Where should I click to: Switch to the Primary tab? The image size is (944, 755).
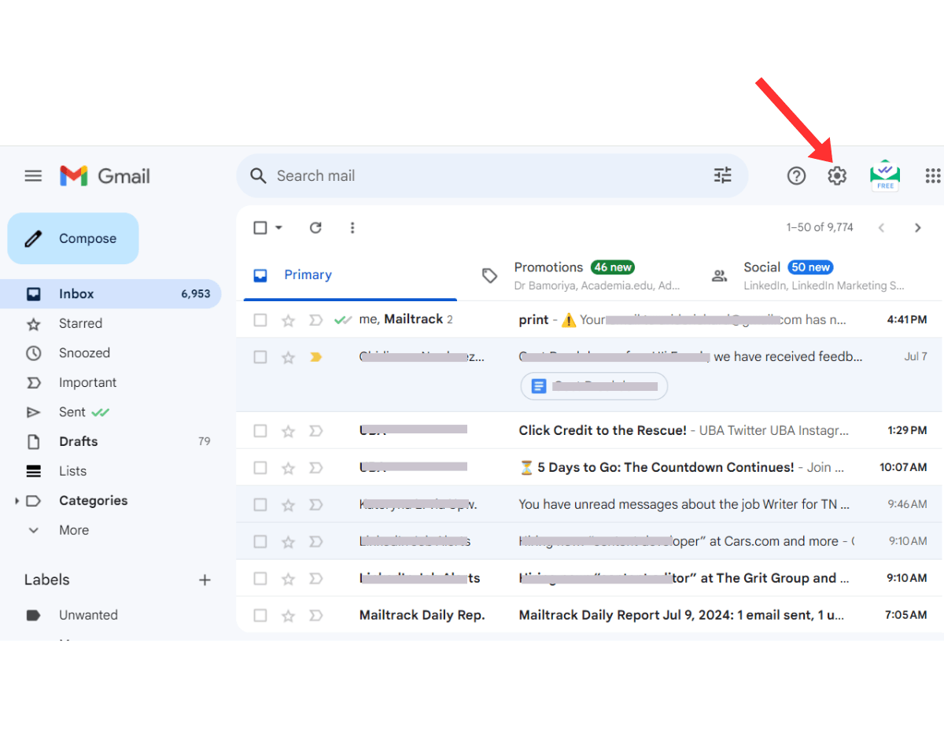350,275
